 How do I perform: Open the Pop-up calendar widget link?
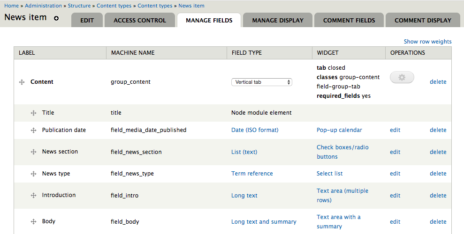(339, 130)
